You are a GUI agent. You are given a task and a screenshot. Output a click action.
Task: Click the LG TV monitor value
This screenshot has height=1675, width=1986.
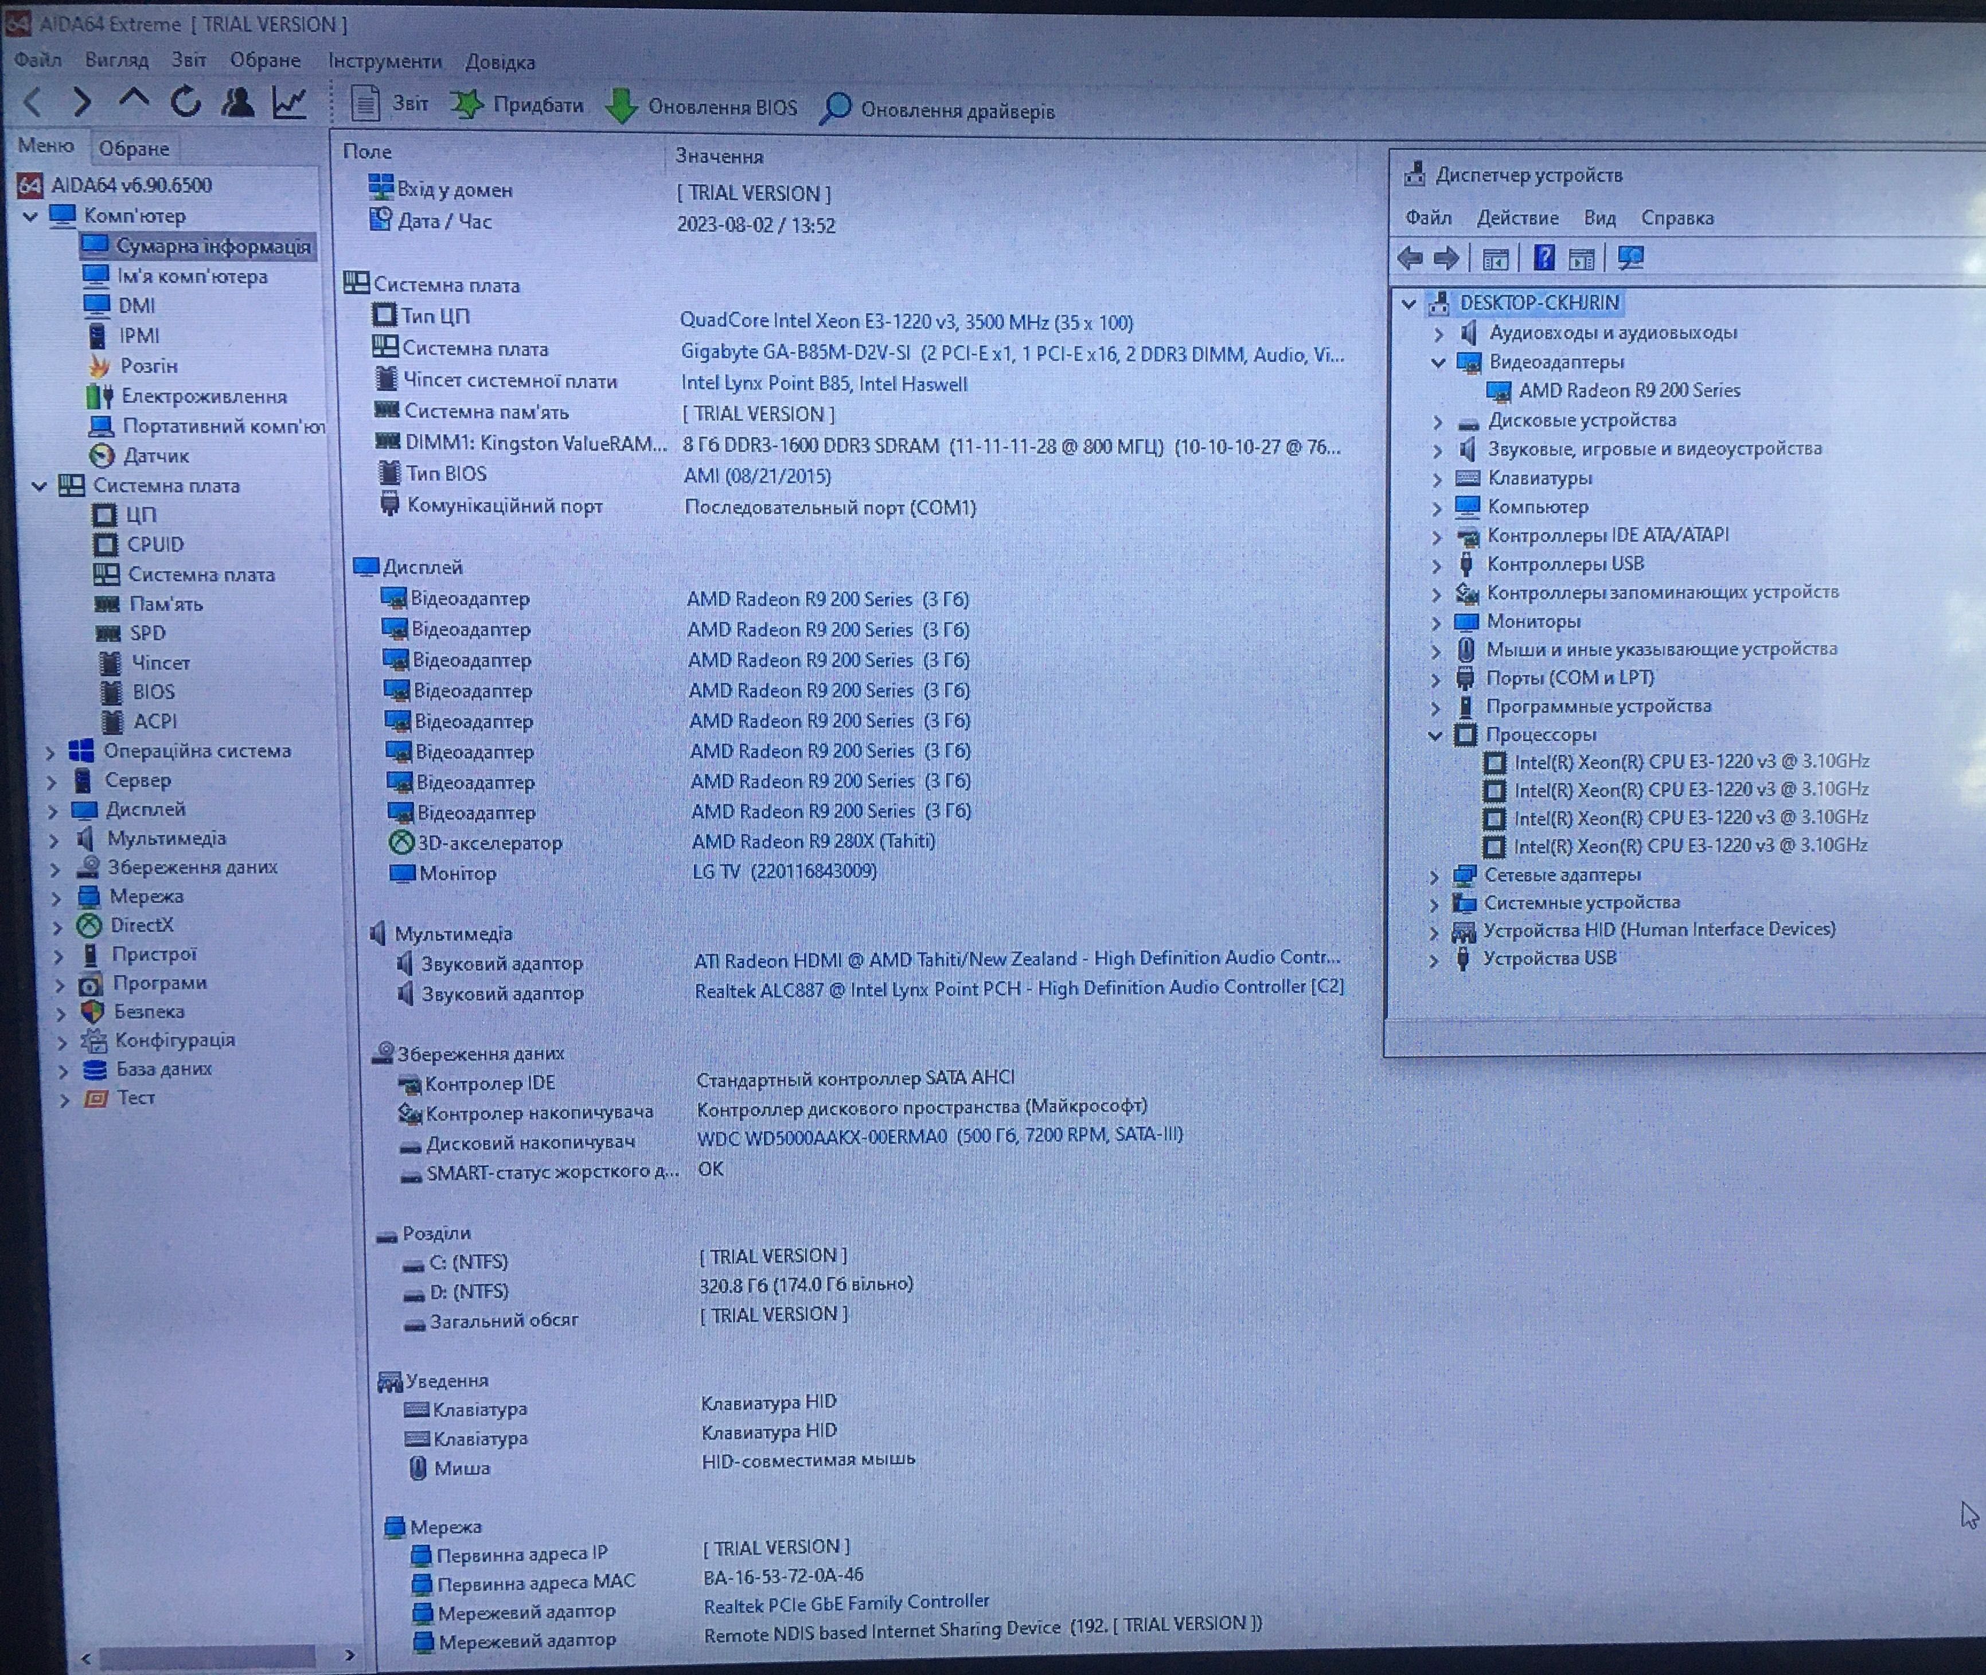click(784, 871)
